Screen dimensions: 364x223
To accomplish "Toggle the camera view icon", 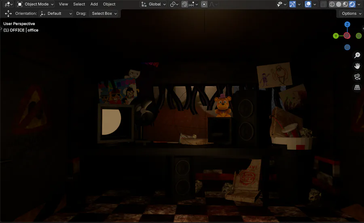I will [357, 76].
